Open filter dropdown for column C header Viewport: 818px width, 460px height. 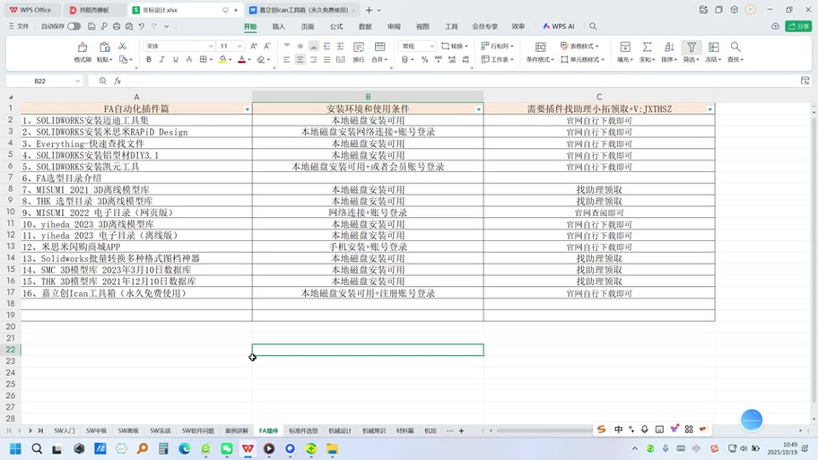click(x=709, y=109)
